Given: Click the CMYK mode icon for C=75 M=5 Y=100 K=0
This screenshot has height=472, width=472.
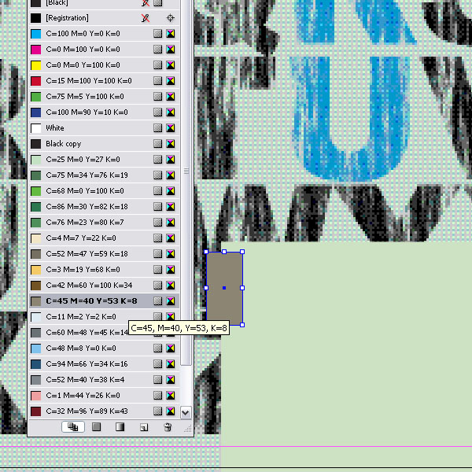Looking at the screenshot, I should (x=171, y=97).
